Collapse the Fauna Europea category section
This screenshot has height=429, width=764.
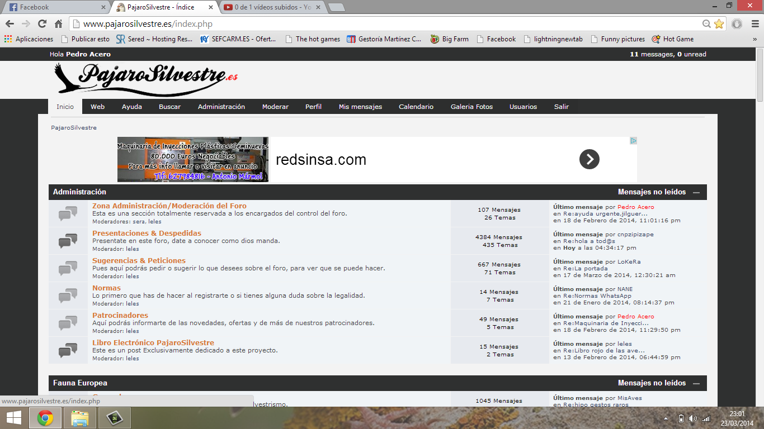click(696, 383)
